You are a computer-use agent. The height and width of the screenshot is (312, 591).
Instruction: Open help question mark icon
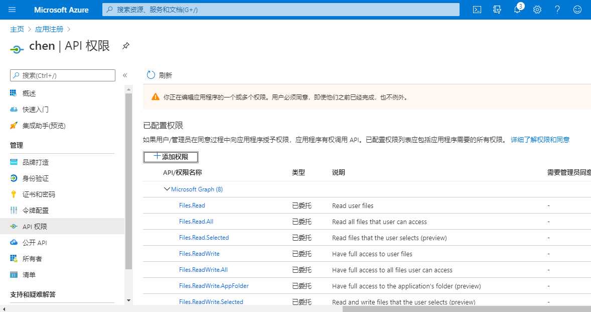click(x=557, y=10)
